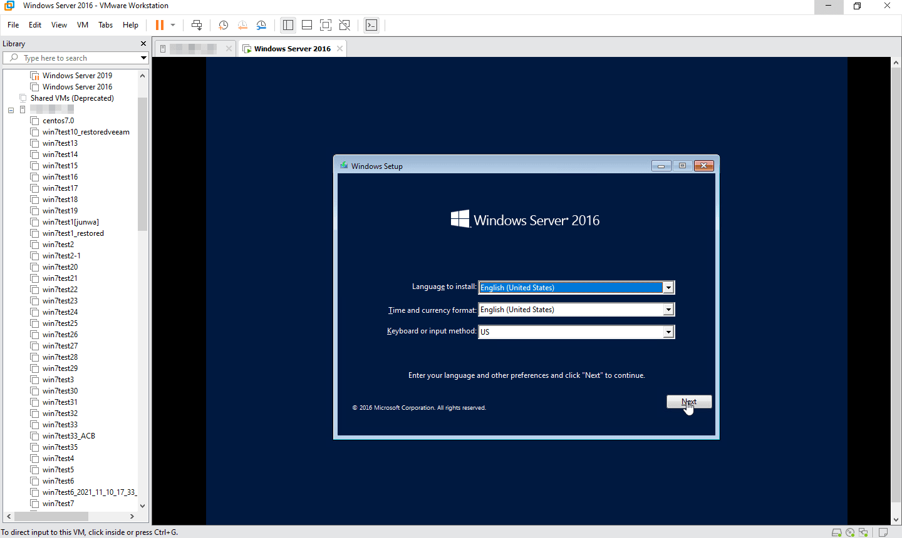Expand Time and currency format dropdown
Image resolution: width=902 pixels, height=538 pixels.
click(668, 310)
